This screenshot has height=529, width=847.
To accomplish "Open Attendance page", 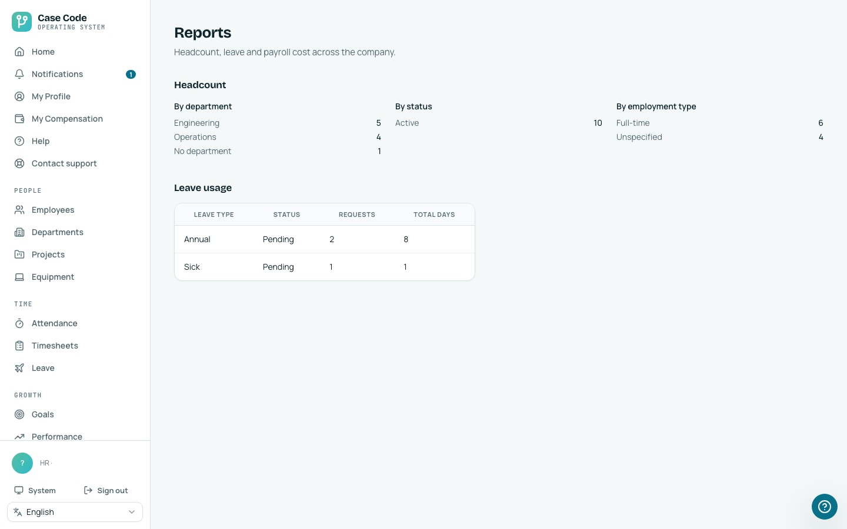I will pos(75,323).
